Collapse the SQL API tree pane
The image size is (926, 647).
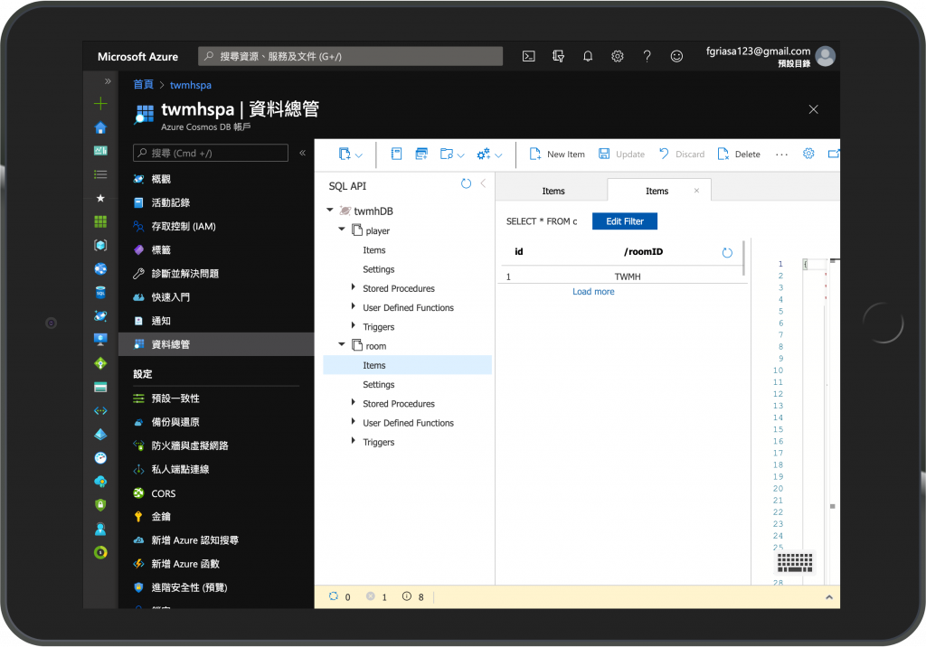pos(483,183)
